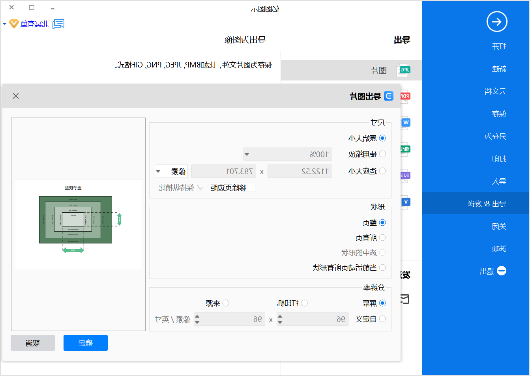Choose the Word export format icon
Image resolution: width=530 pixels, height=376 pixels.
coord(406,123)
